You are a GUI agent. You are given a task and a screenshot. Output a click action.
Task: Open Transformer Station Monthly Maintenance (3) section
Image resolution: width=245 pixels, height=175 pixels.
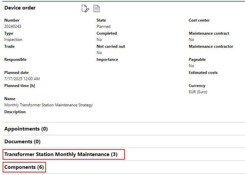[61, 154]
